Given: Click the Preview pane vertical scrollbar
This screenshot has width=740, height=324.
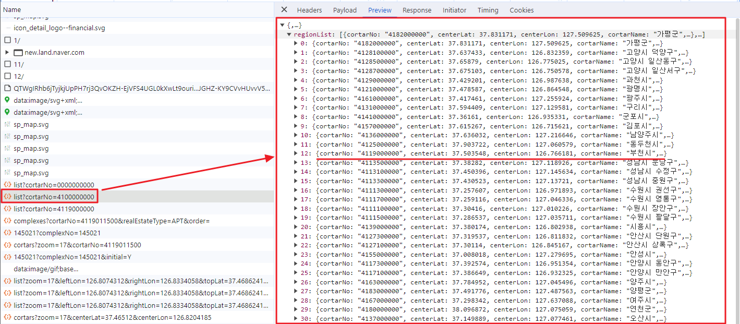Looking at the screenshot, I should tap(737, 170).
